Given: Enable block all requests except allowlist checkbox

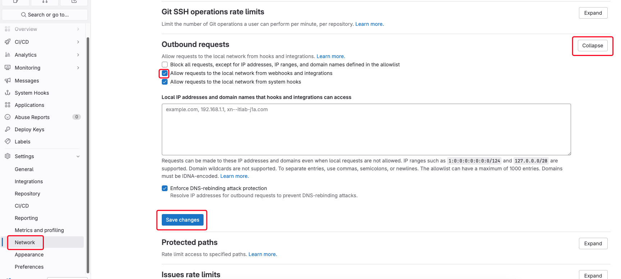Looking at the screenshot, I should 165,65.
